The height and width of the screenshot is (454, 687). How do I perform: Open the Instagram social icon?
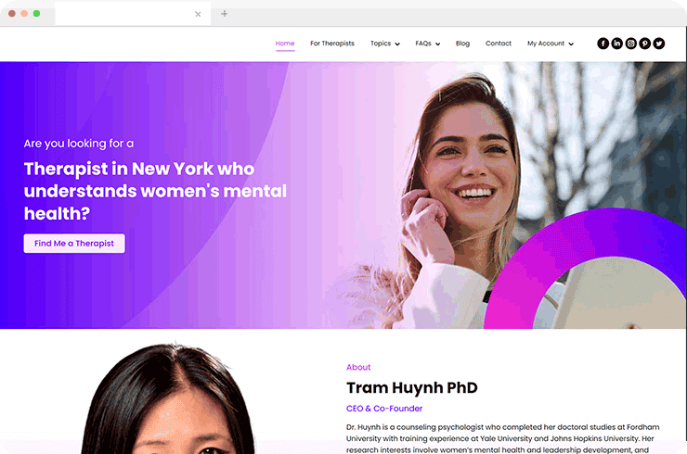[631, 44]
